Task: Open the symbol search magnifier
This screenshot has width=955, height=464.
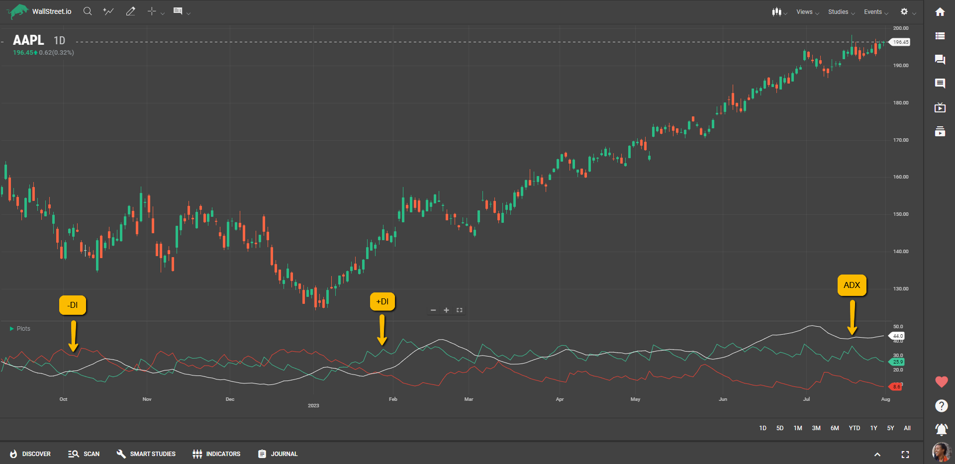Action: [88, 11]
